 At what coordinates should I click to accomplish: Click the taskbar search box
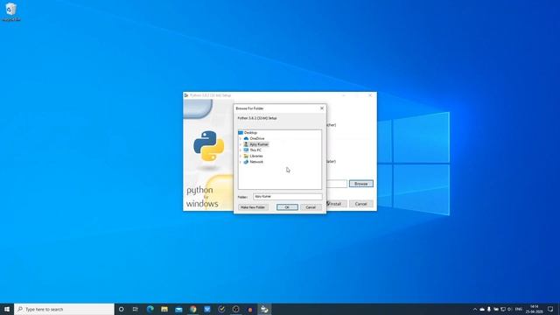tap(64, 309)
